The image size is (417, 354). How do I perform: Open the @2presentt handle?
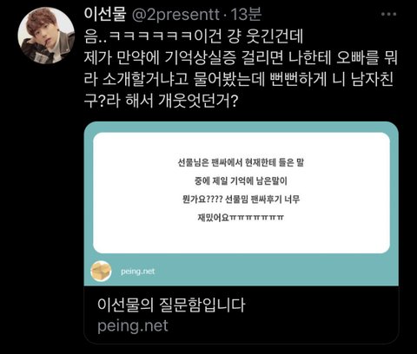[x=175, y=15]
